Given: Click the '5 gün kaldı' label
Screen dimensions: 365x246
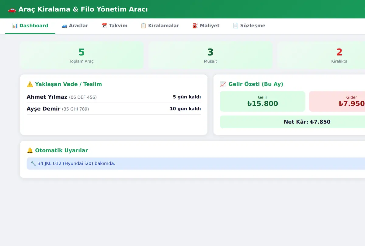Looking at the screenshot, I should pyautogui.click(x=187, y=97).
